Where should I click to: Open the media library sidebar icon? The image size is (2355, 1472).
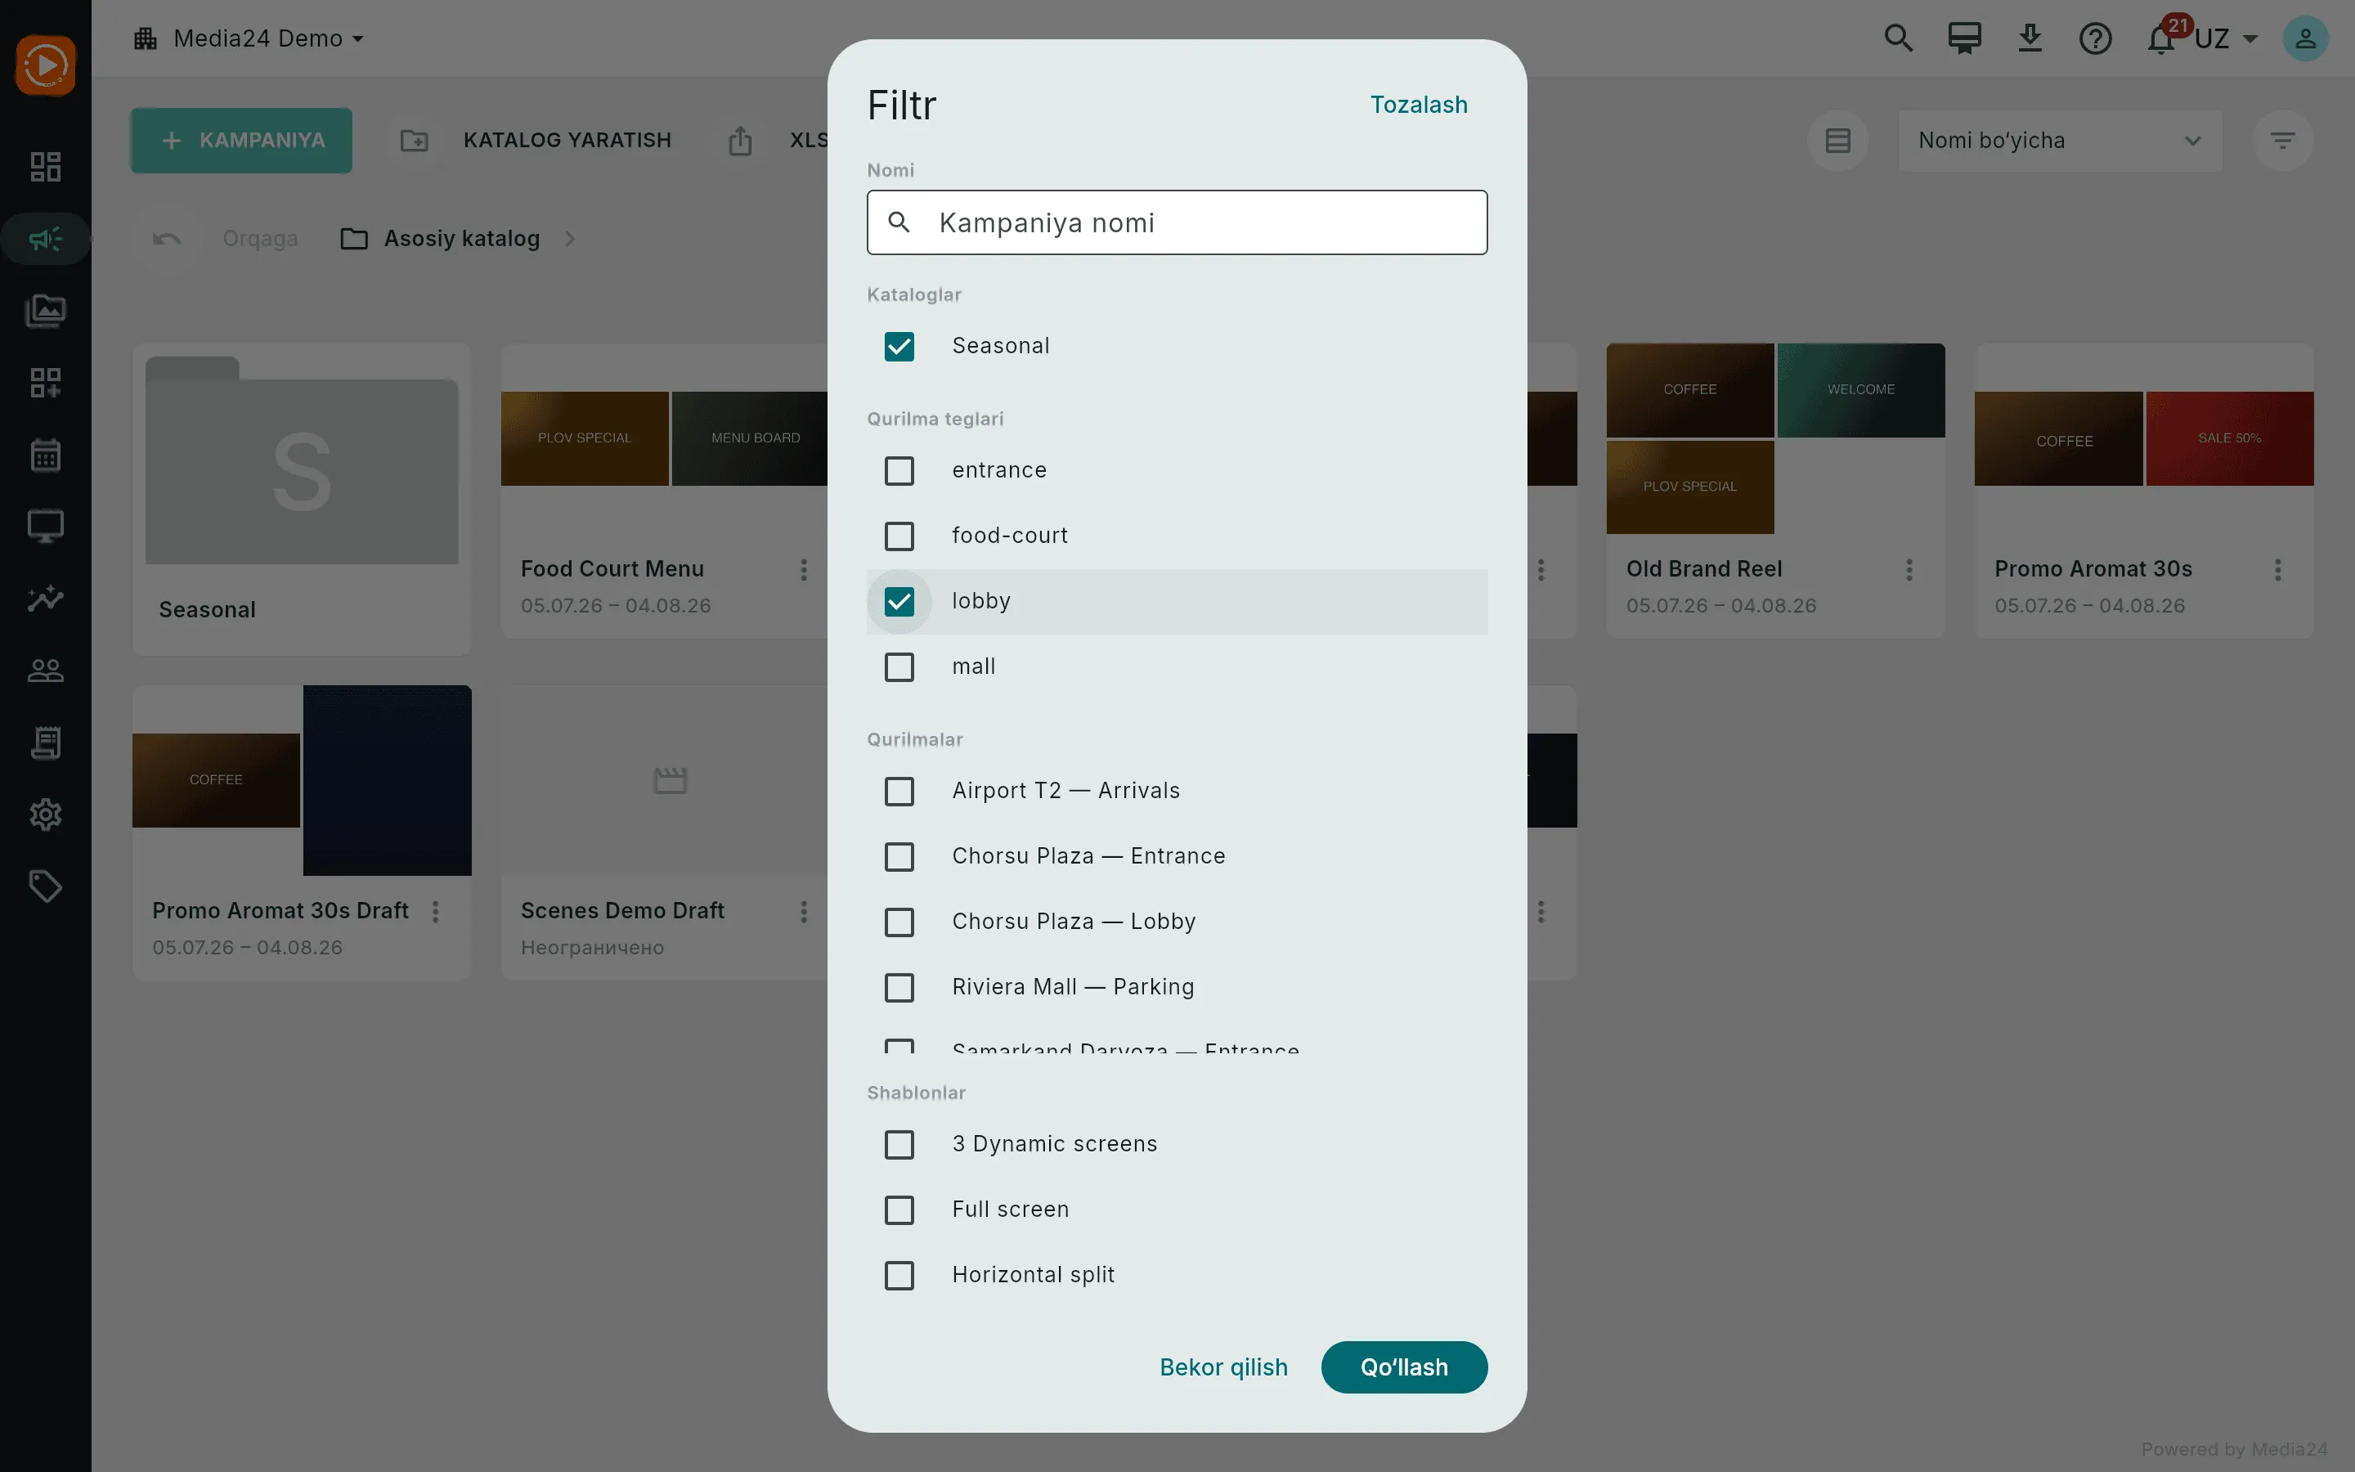coord(45,311)
